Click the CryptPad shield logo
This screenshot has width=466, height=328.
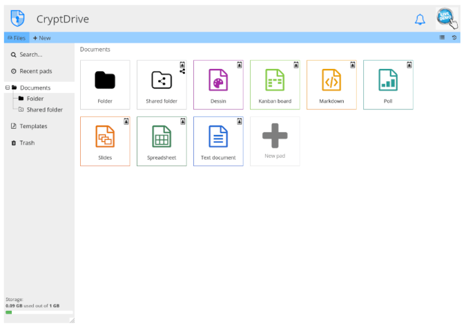(19, 19)
